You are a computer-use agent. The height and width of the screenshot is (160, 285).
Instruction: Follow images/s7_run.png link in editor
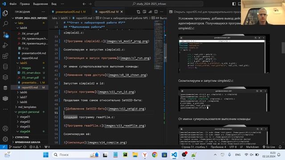(134, 58)
